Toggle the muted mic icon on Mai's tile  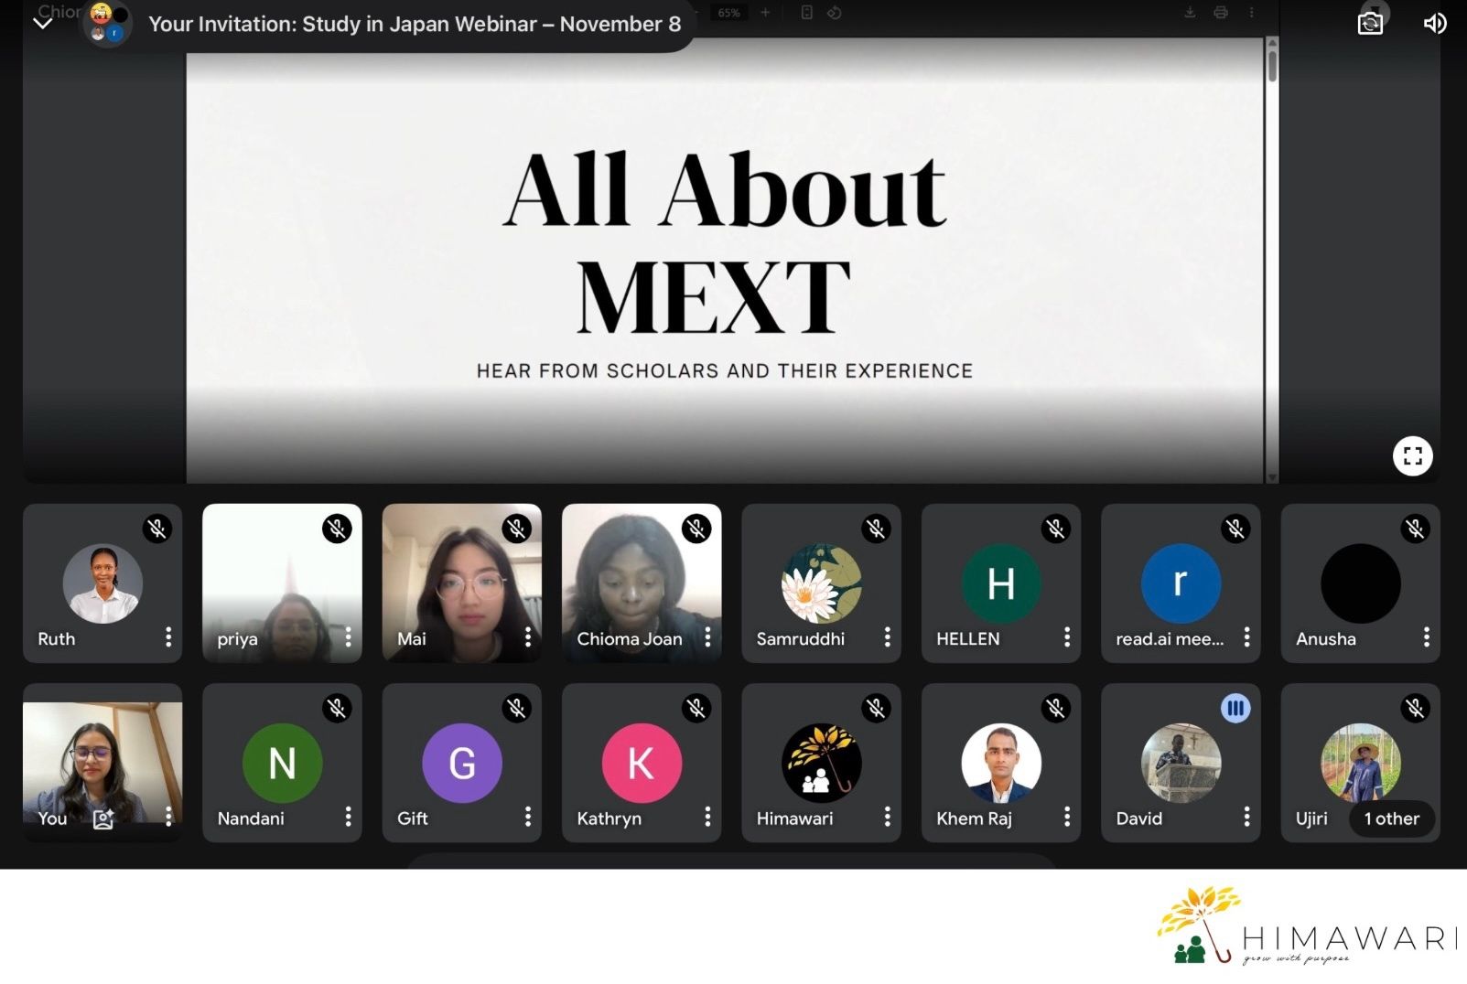tap(517, 529)
